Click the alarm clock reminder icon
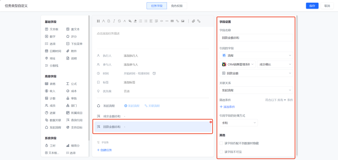This screenshot has width=338, height=160. tap(154, 73)
